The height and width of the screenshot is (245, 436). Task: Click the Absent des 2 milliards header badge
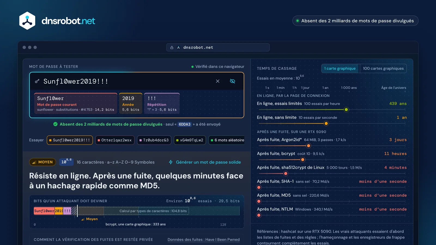tap(355, 21)
